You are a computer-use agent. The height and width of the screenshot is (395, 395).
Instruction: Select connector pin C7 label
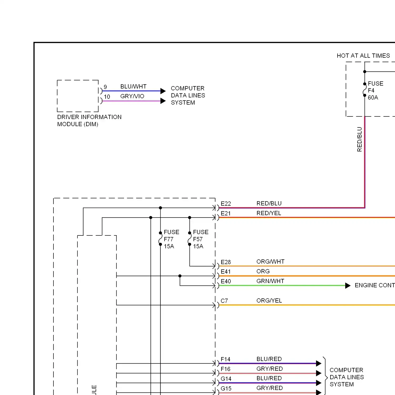click(224, 301)
